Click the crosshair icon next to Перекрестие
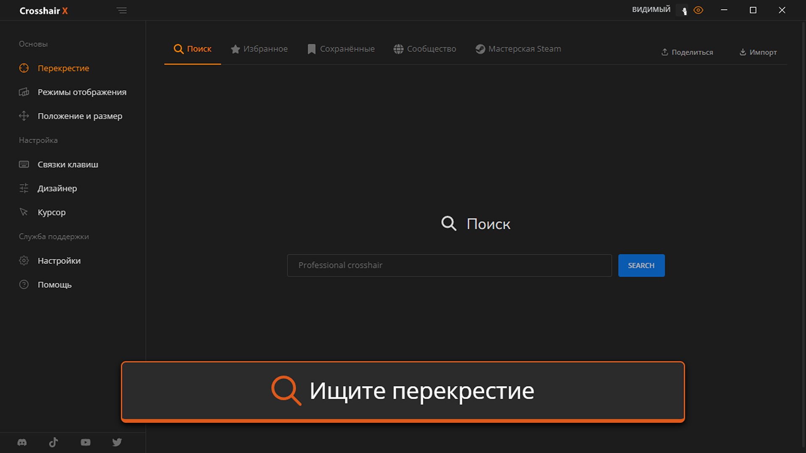 pos(24,68)
